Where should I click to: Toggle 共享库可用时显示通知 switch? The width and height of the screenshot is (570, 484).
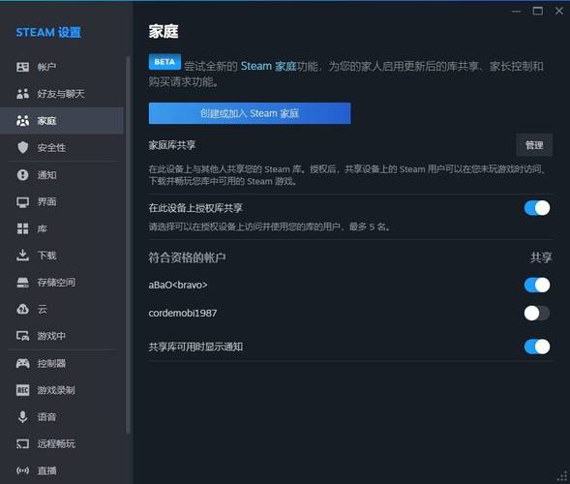pos(537,347)
